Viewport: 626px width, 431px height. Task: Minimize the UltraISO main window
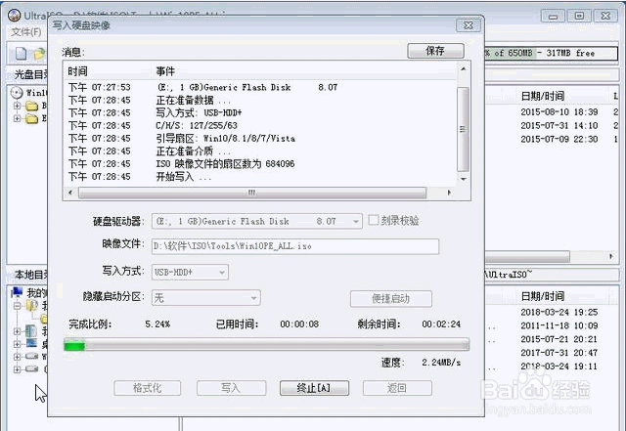pos(553,16)
